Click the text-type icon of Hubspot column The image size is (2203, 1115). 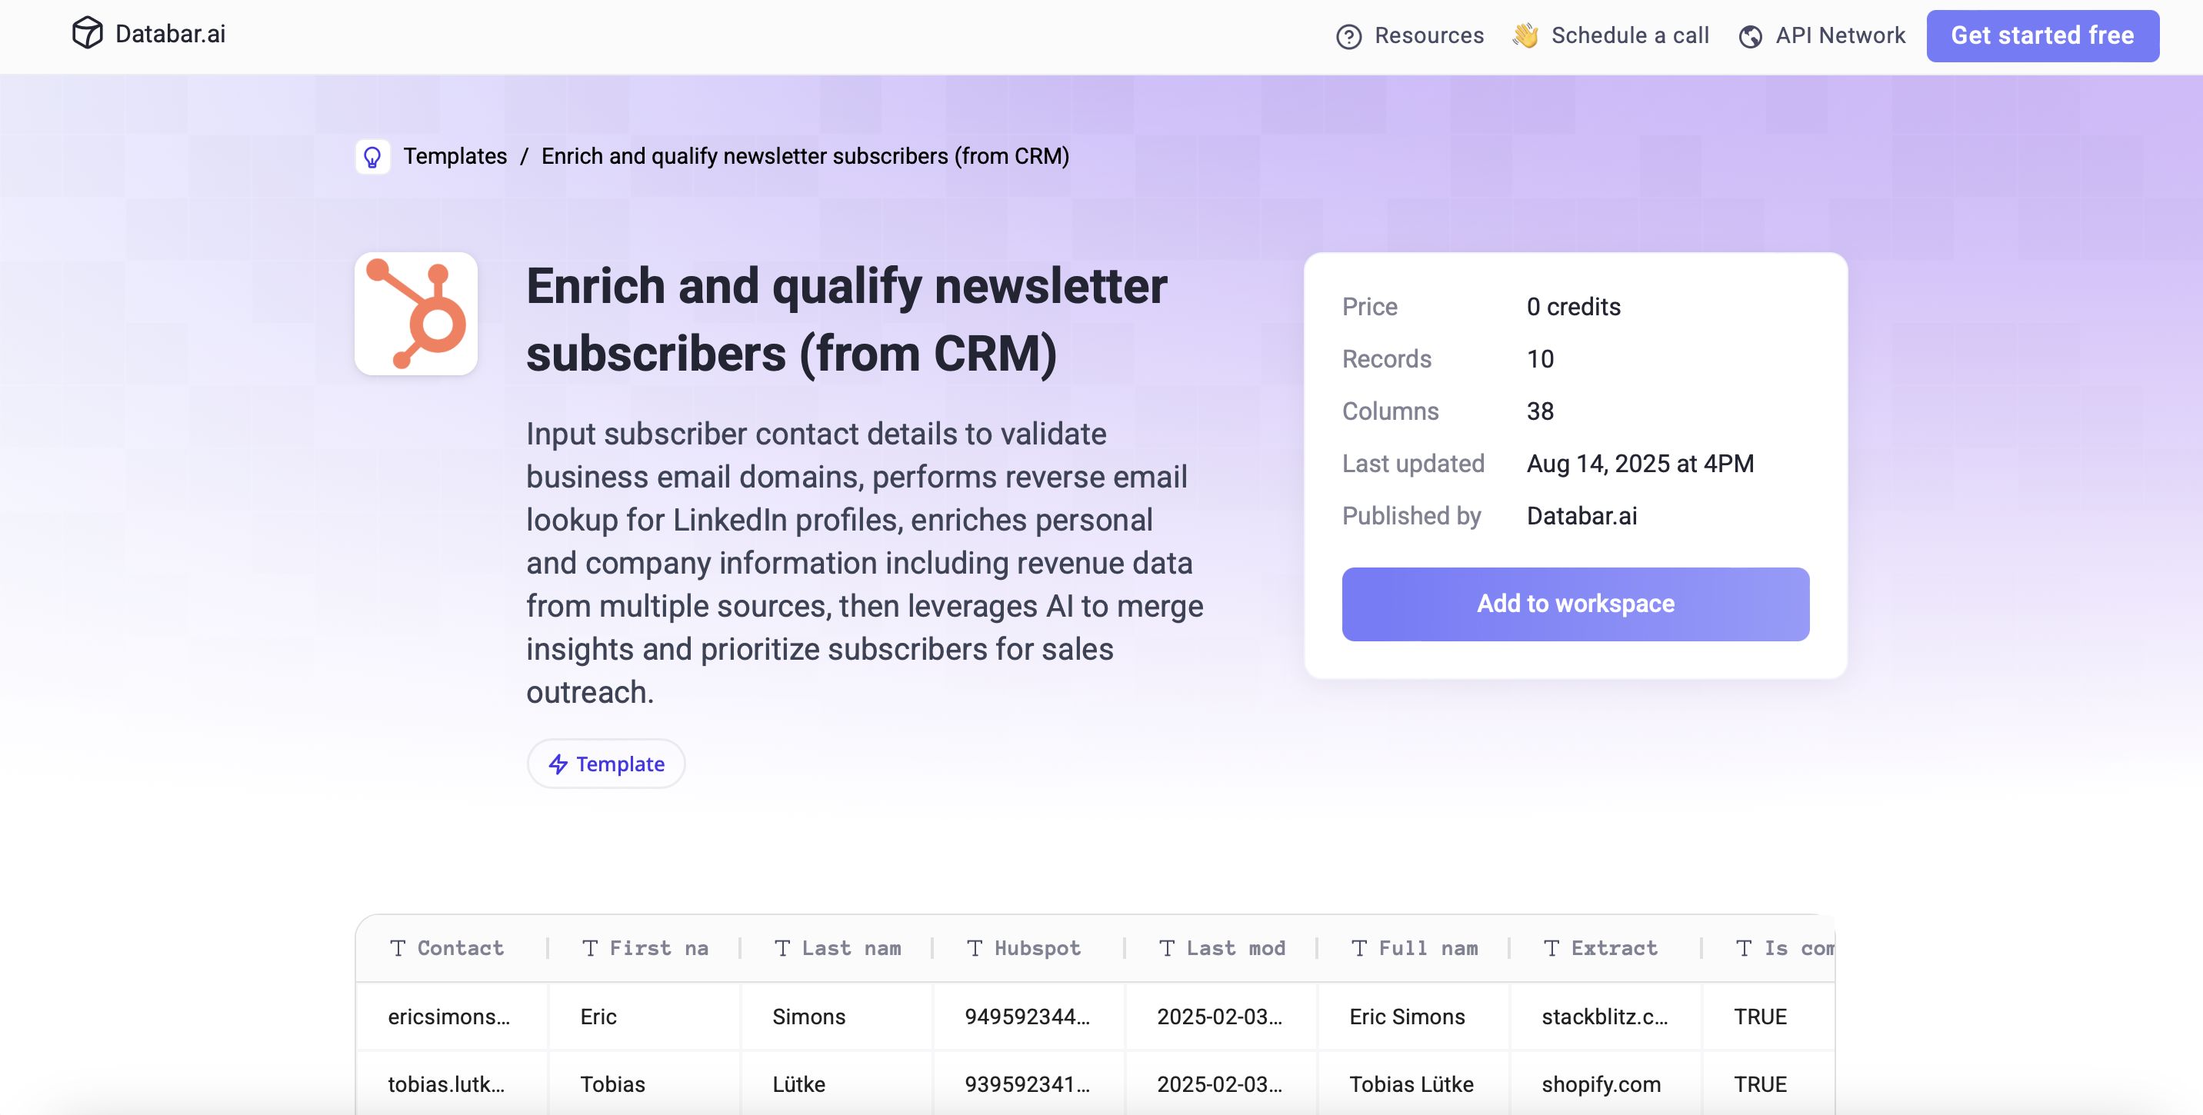tap(975, 947)
